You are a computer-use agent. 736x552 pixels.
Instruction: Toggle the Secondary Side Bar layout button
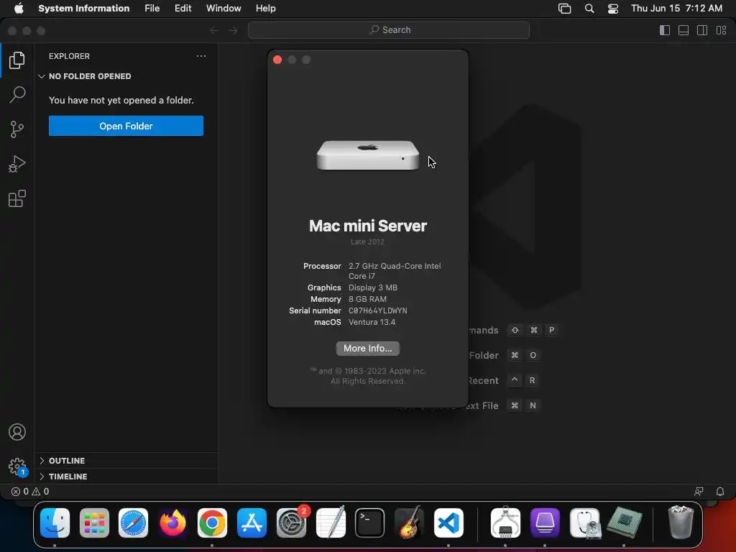coord(702,30)
